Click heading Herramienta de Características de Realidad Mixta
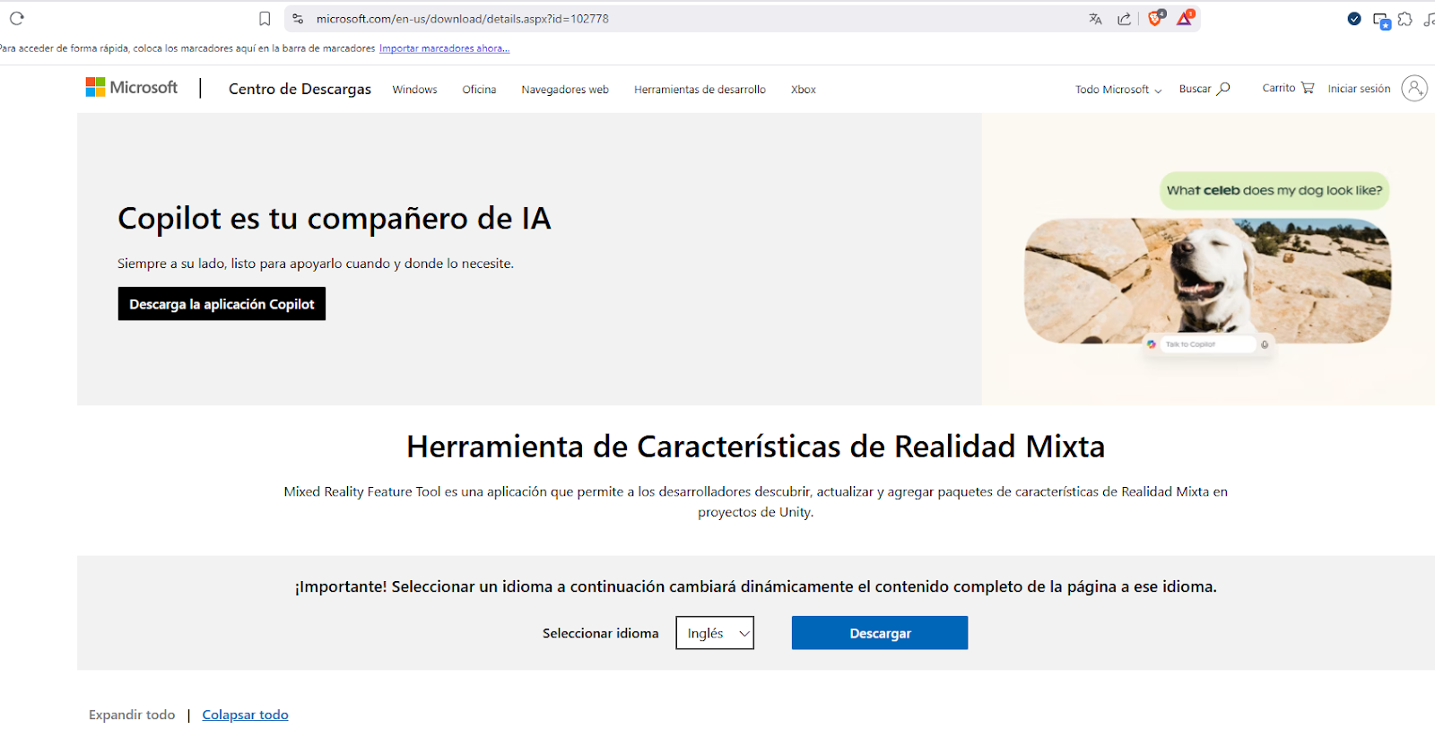 click(x=755, y=447)
